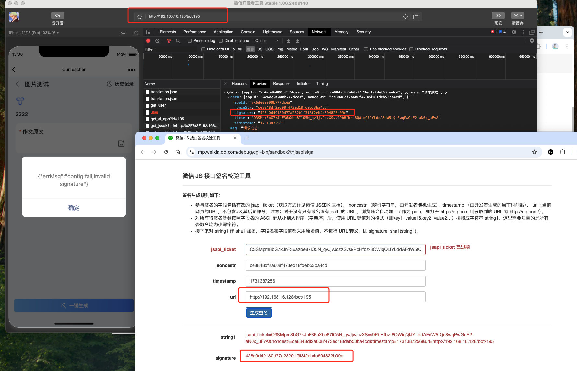Switch to the Elements tab

[x=168, y=32]
